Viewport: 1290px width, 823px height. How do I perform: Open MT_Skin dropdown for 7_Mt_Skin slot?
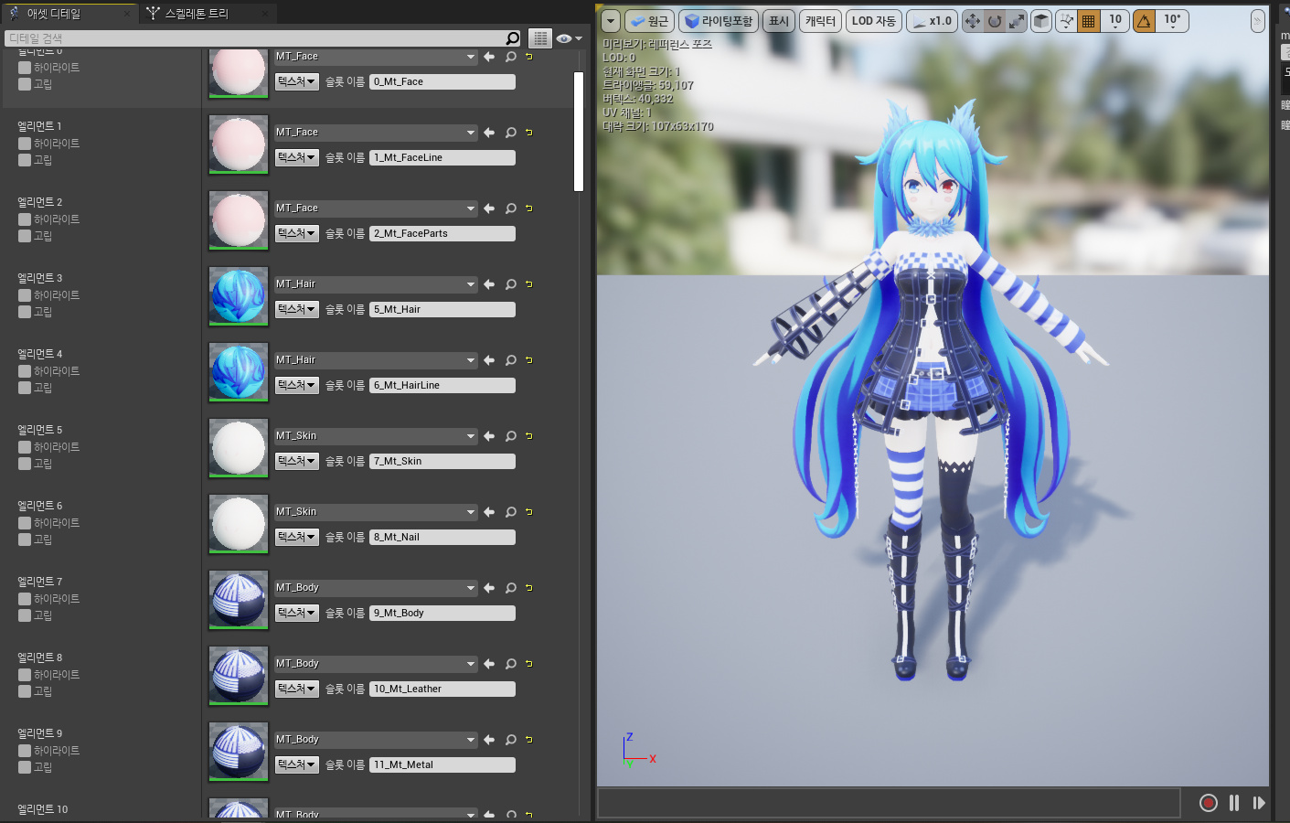(x=376, y=436)
